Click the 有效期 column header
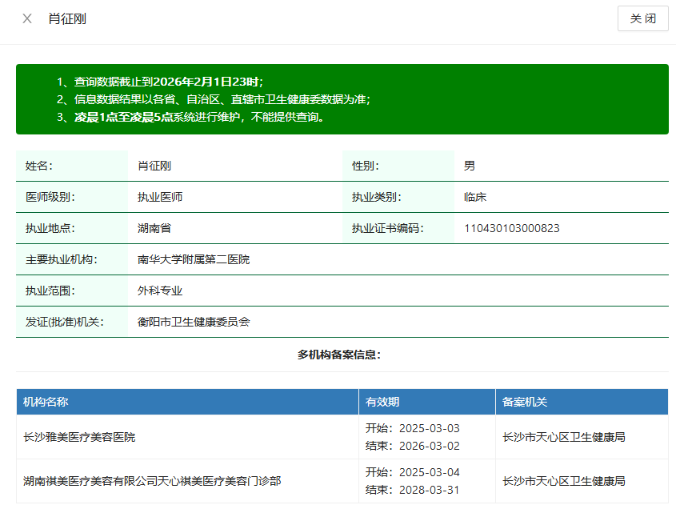 tap(382, 402)
